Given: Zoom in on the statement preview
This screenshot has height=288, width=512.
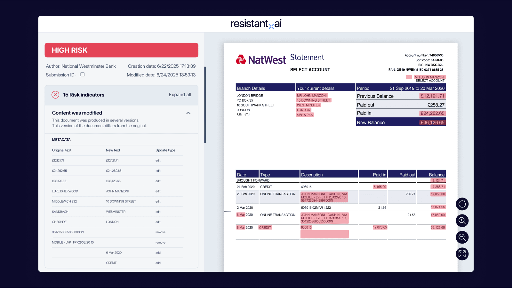Looking at the screenshot, I should pos(462,221).
